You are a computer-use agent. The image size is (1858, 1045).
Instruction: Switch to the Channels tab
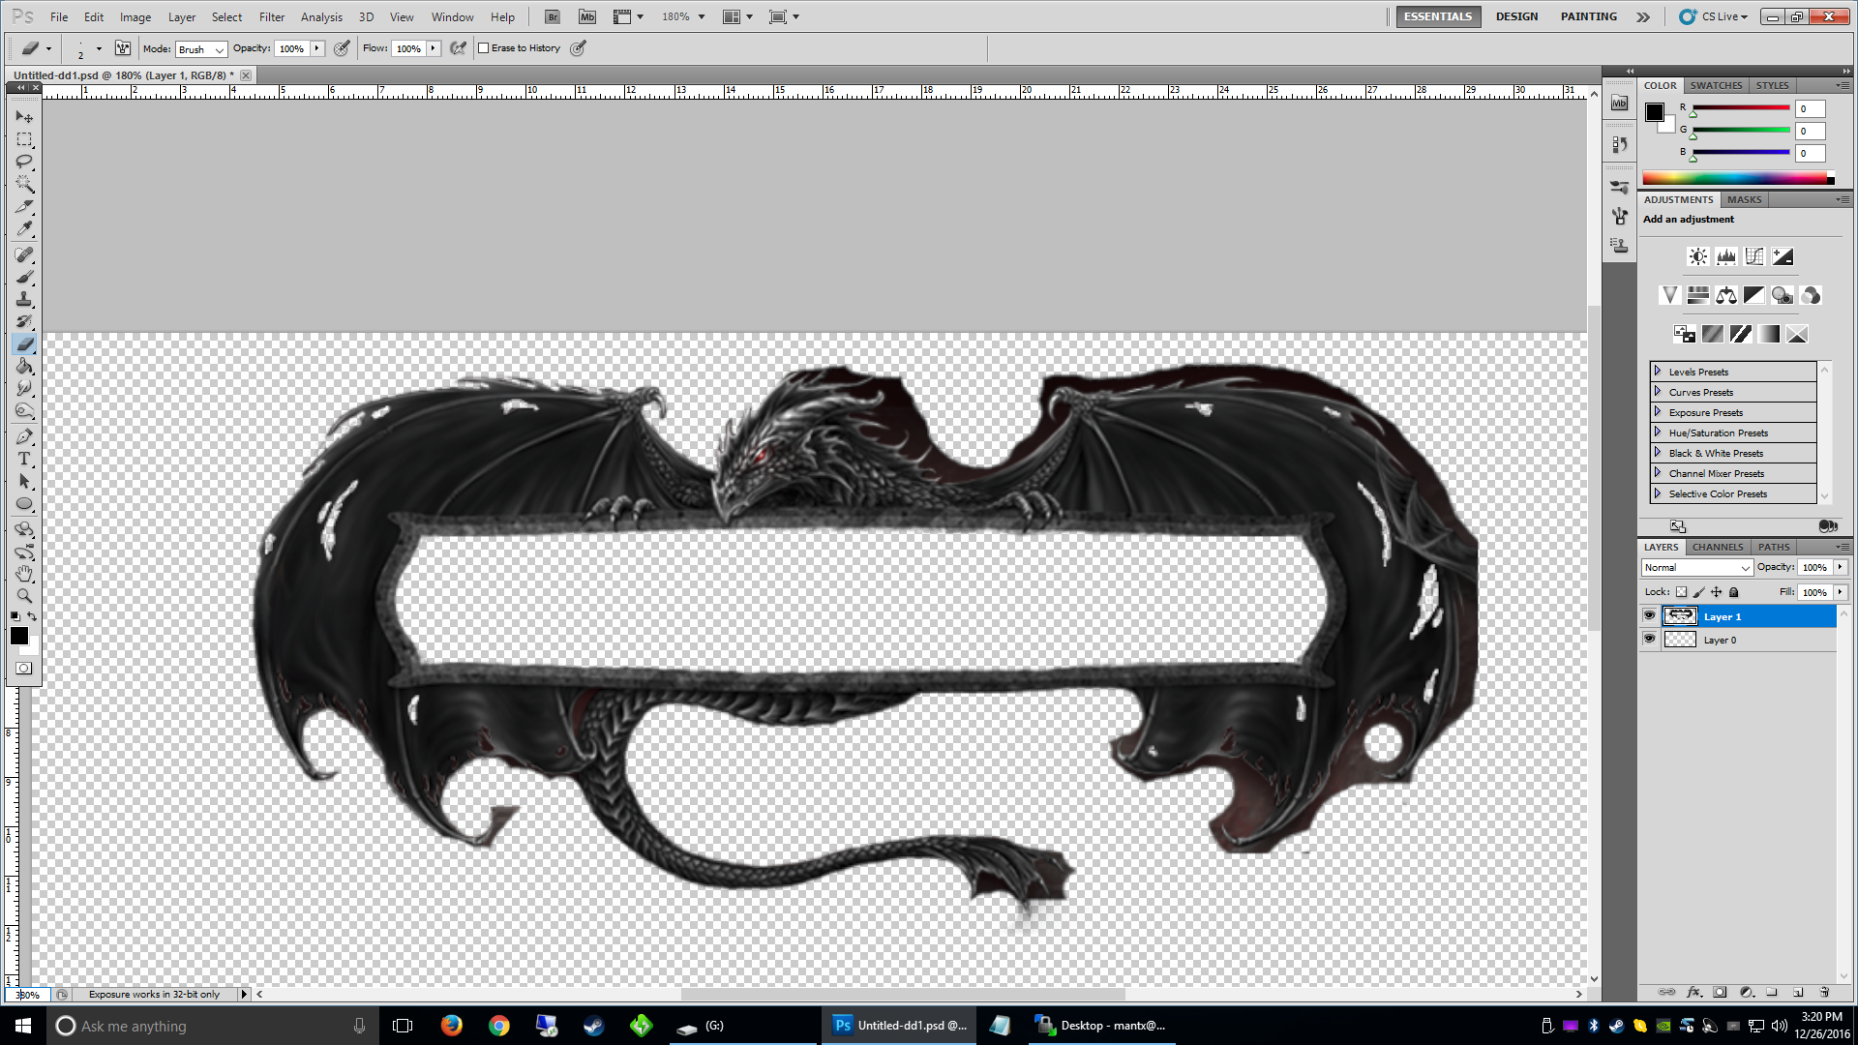tap(1718, 547)
